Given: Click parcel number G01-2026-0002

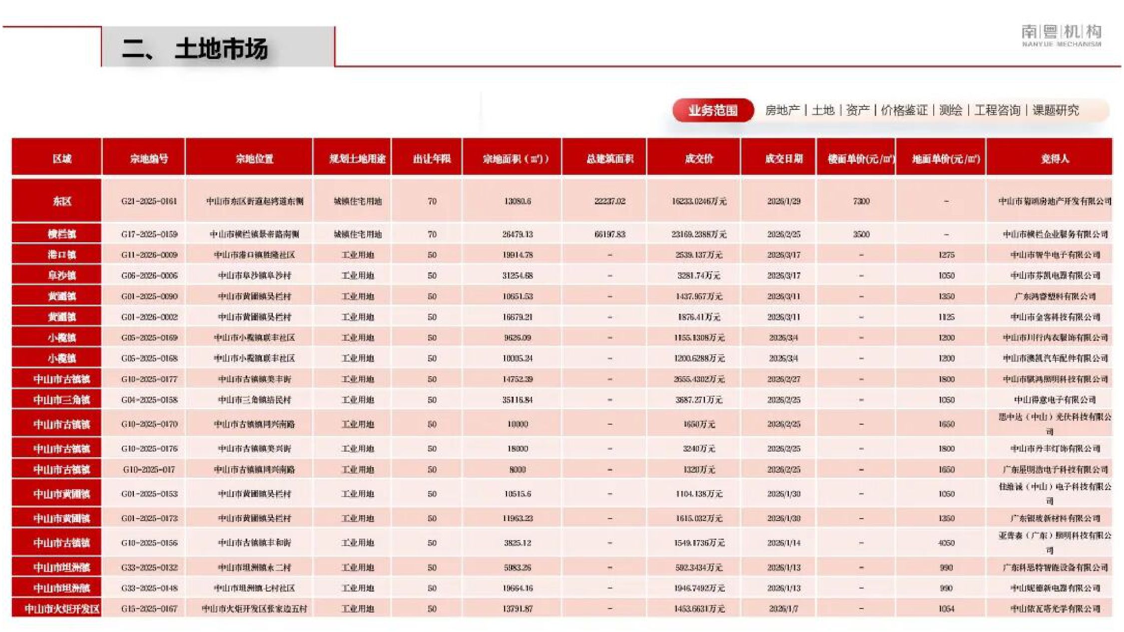Looking at the screenshot, I should (149, 317).
